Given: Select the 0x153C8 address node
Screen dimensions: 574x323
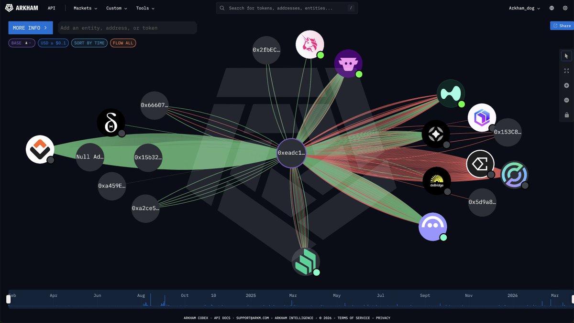Looking at the screenshot, I should tap(508, 132).
